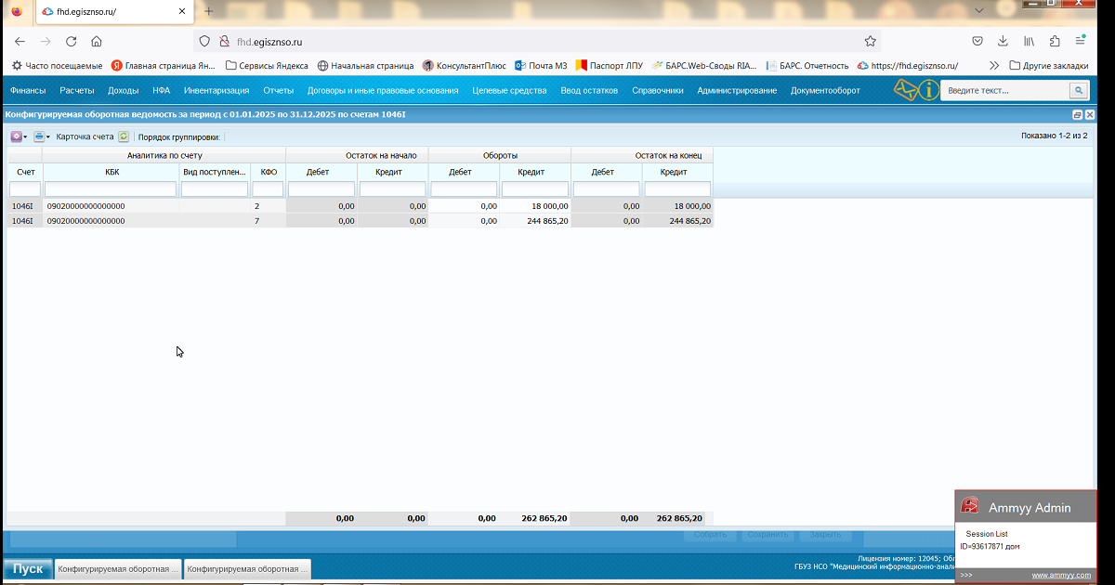The height and width of the screenshot is (585, 1115).
Task: Open Карточка счета
Action: tap(85, 136)
